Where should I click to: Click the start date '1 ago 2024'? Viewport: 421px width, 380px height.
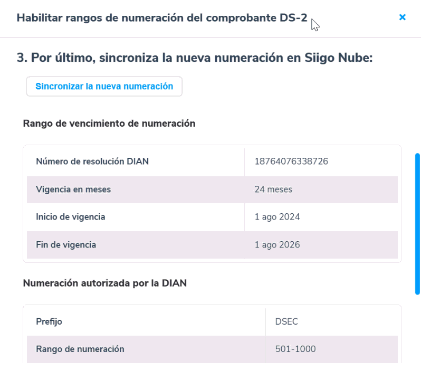click(277, 217)
